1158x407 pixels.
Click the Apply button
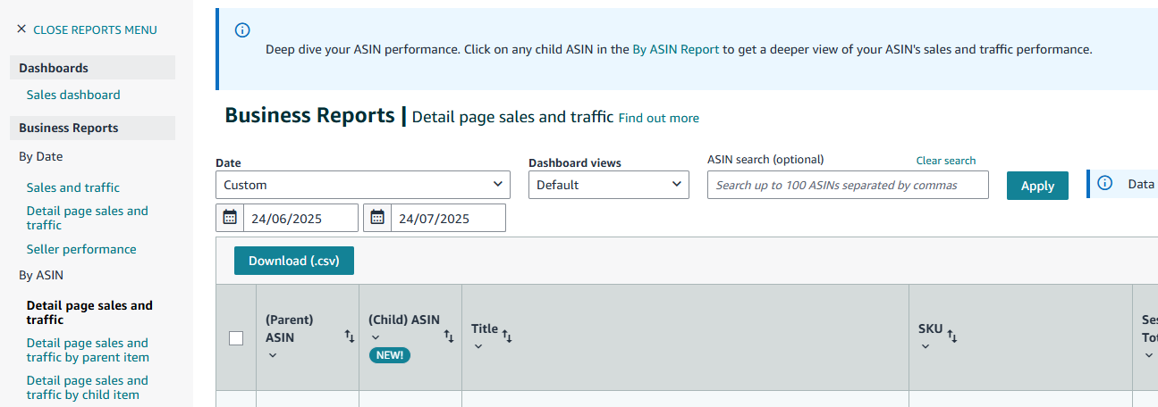[x=1037, y=186]
